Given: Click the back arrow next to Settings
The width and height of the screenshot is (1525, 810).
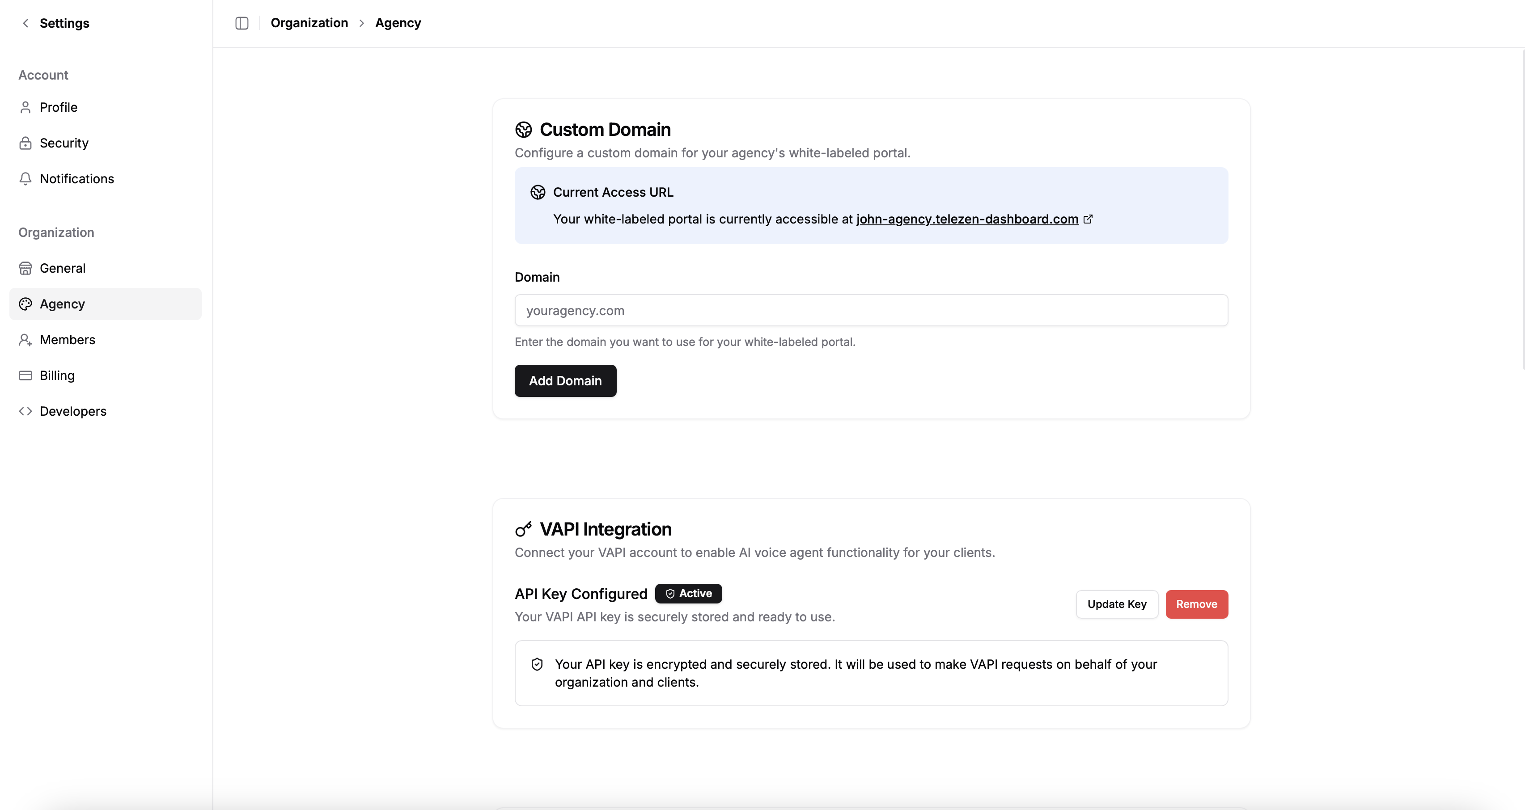Looking at the screenshot, I should (x=25, y=23).
